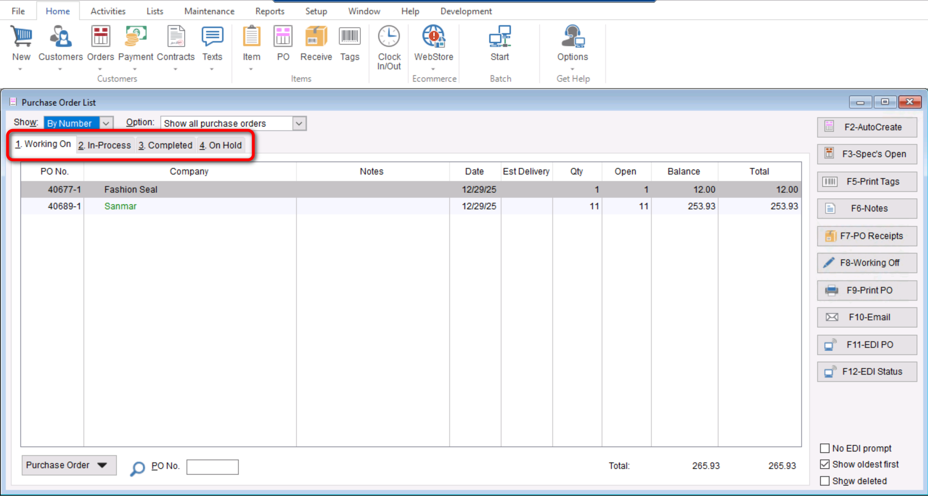Click the Receive box icon
Viewport: 928px width, 496px height.
[x=316, y=37]
